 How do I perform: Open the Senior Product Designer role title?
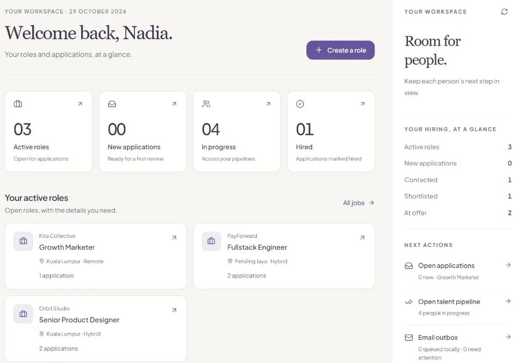click(x=79, y=320)
